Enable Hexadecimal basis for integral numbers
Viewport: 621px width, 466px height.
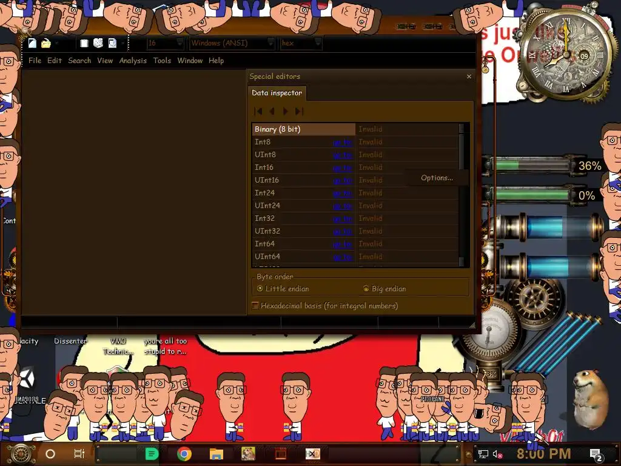point(325,306)
